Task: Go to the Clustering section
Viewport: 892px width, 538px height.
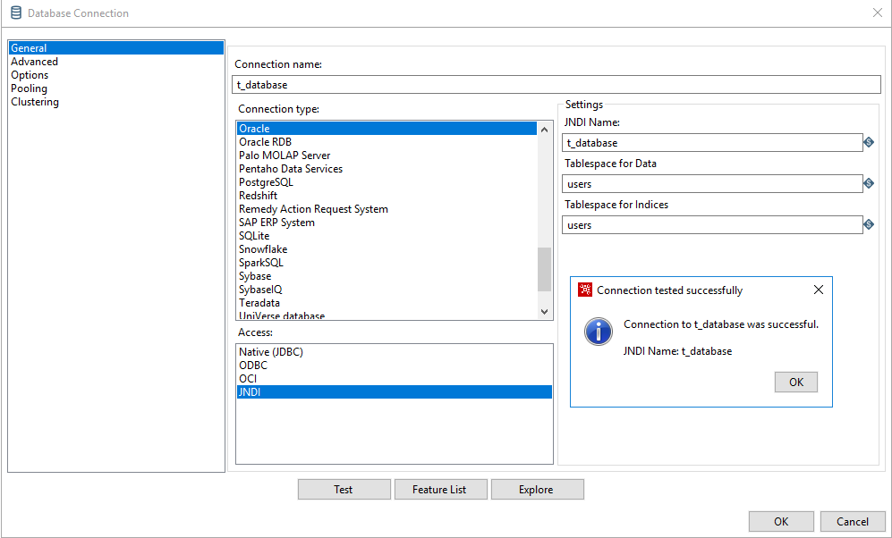Action: [x=35, y=102]
